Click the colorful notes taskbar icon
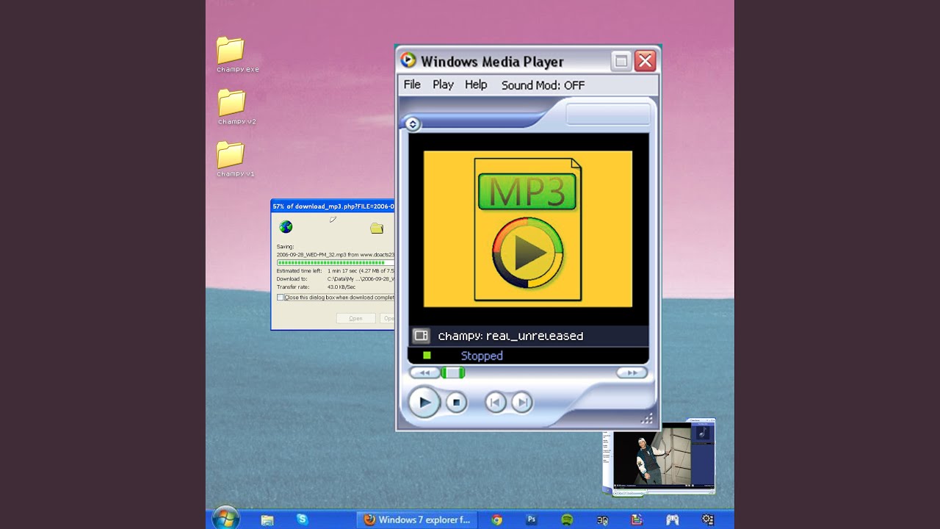The height and width of the screenshot is (529, 940). coord(637,519)
